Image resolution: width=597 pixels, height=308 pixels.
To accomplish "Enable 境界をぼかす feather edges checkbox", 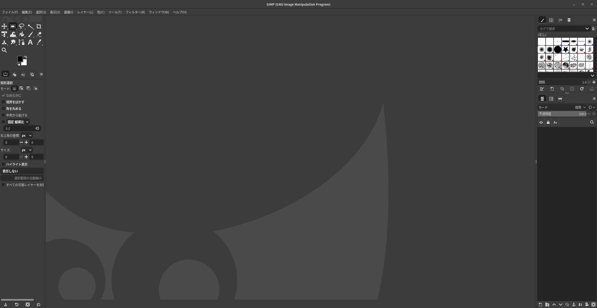I will (x=3, y=102).
